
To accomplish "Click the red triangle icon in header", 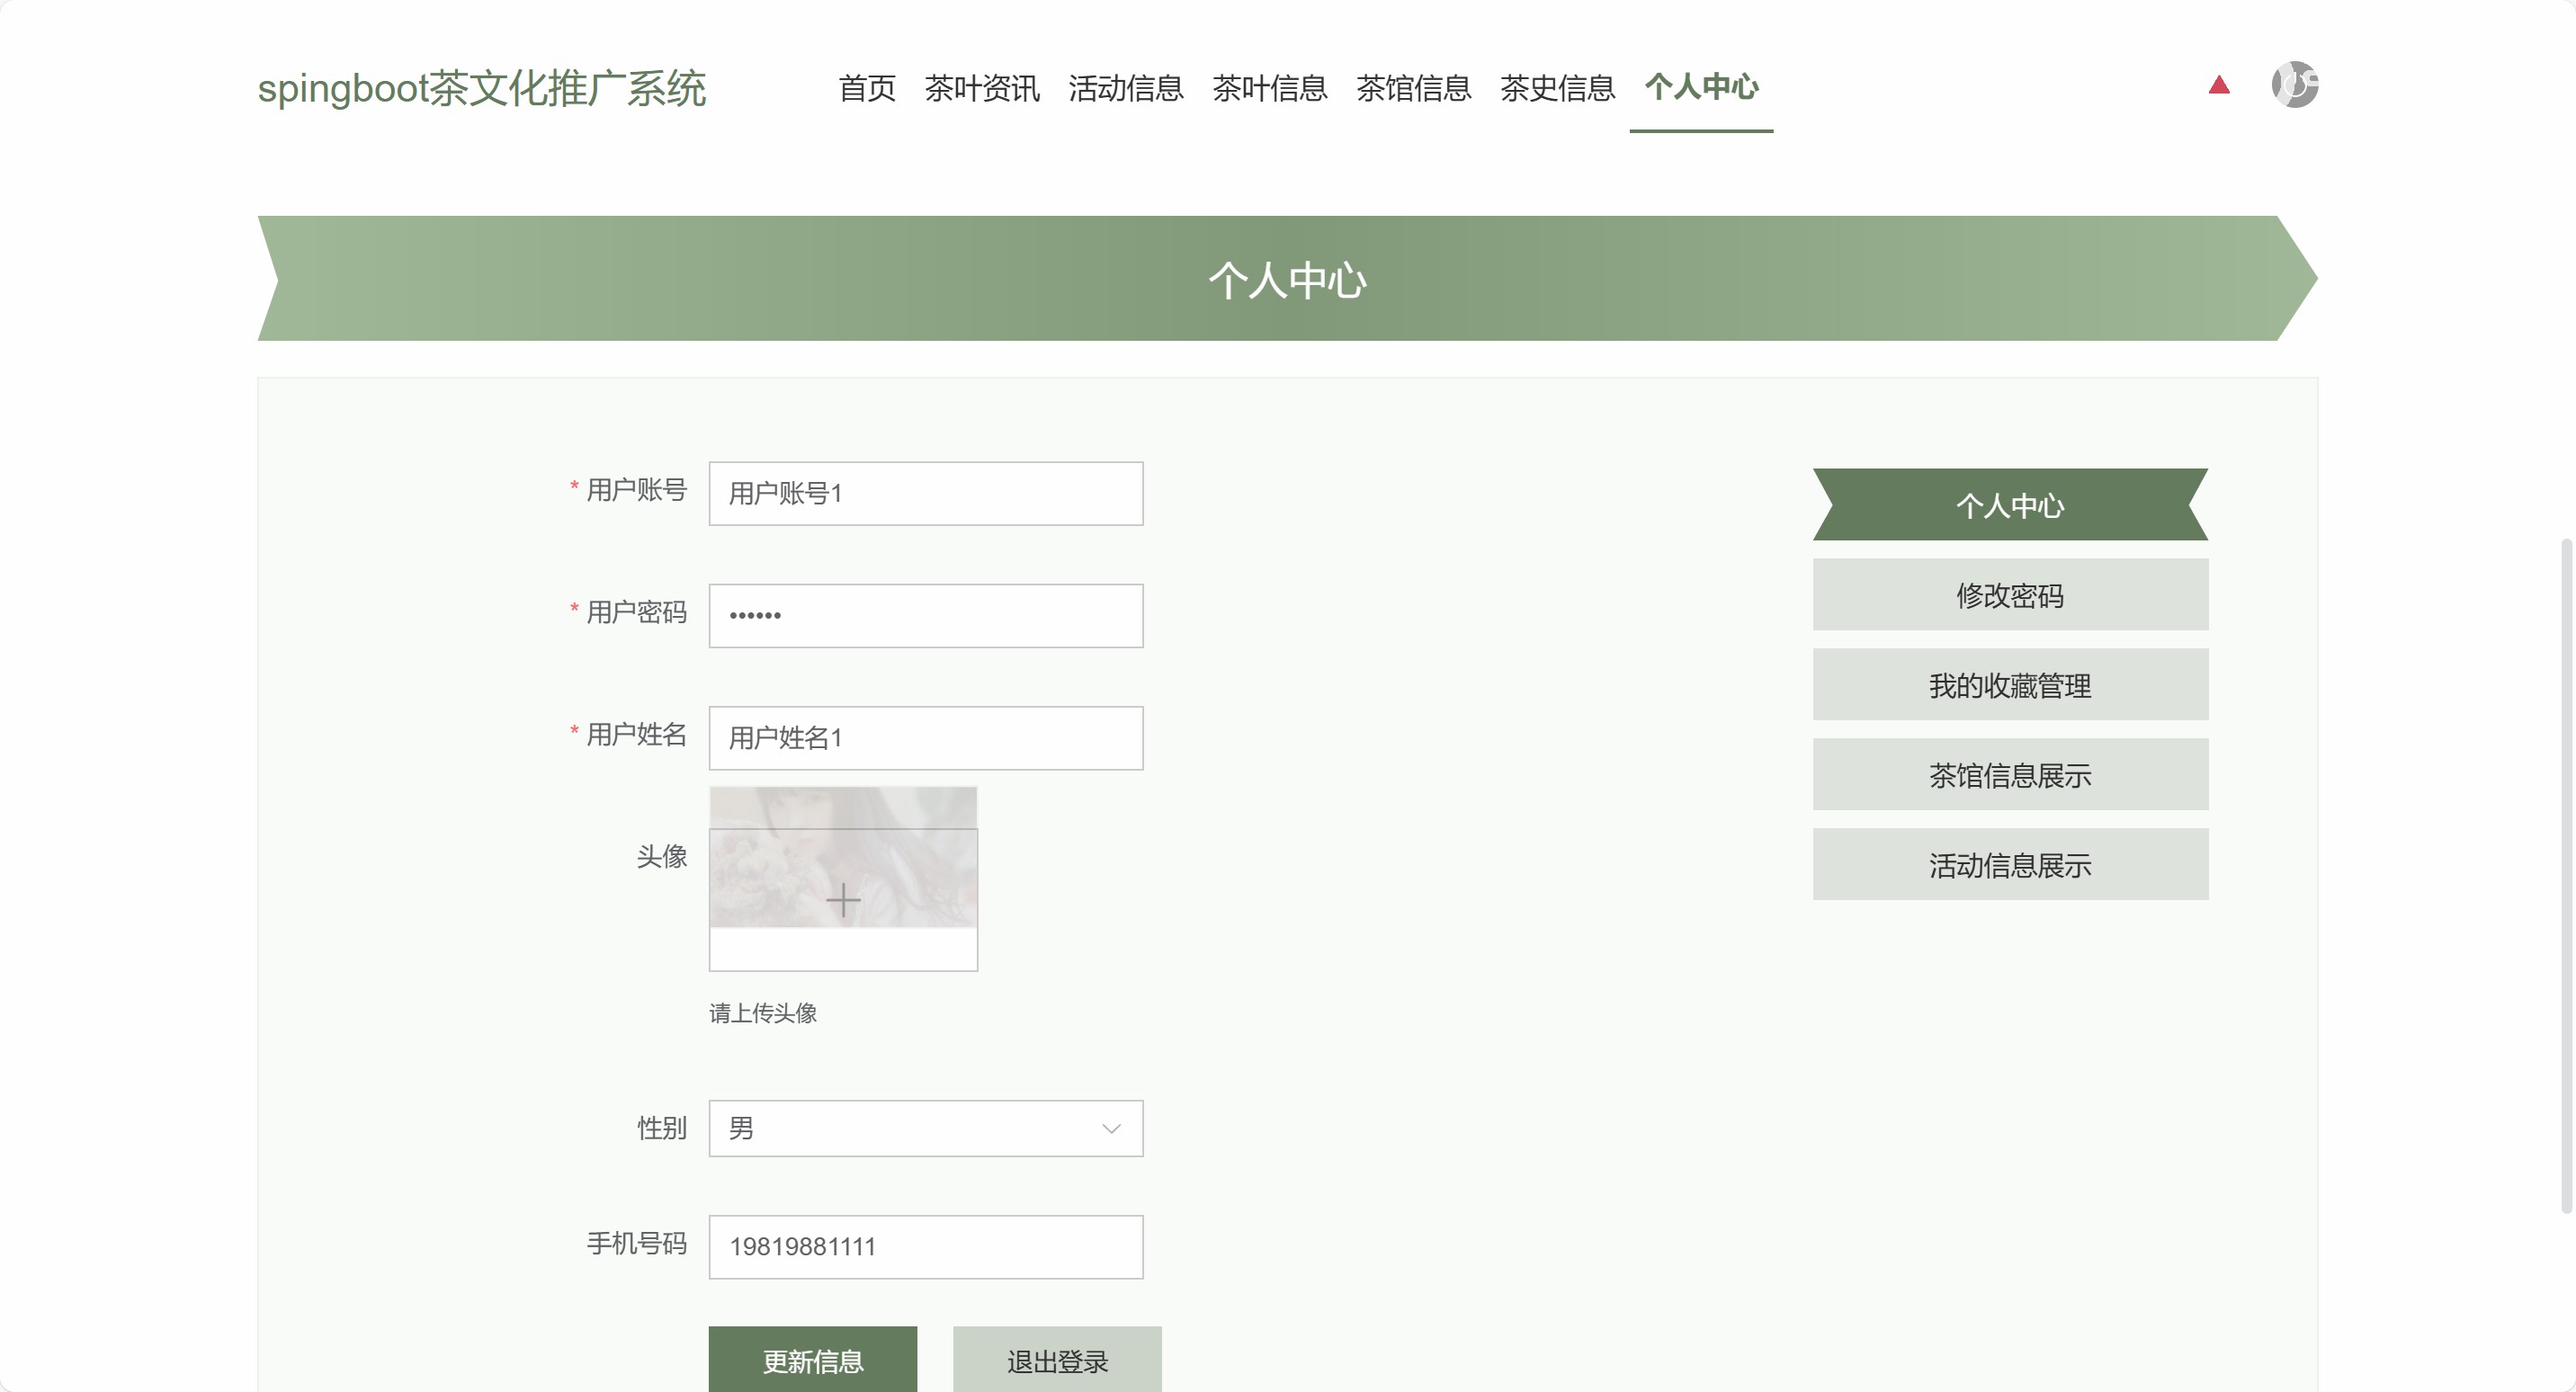I will tap(2219, 85).
